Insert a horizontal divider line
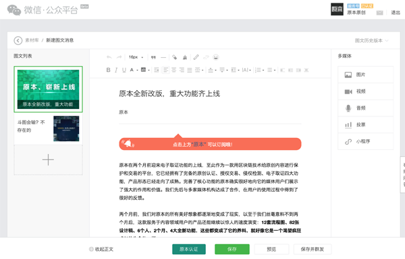405x259 pixels. pos(163,57)
